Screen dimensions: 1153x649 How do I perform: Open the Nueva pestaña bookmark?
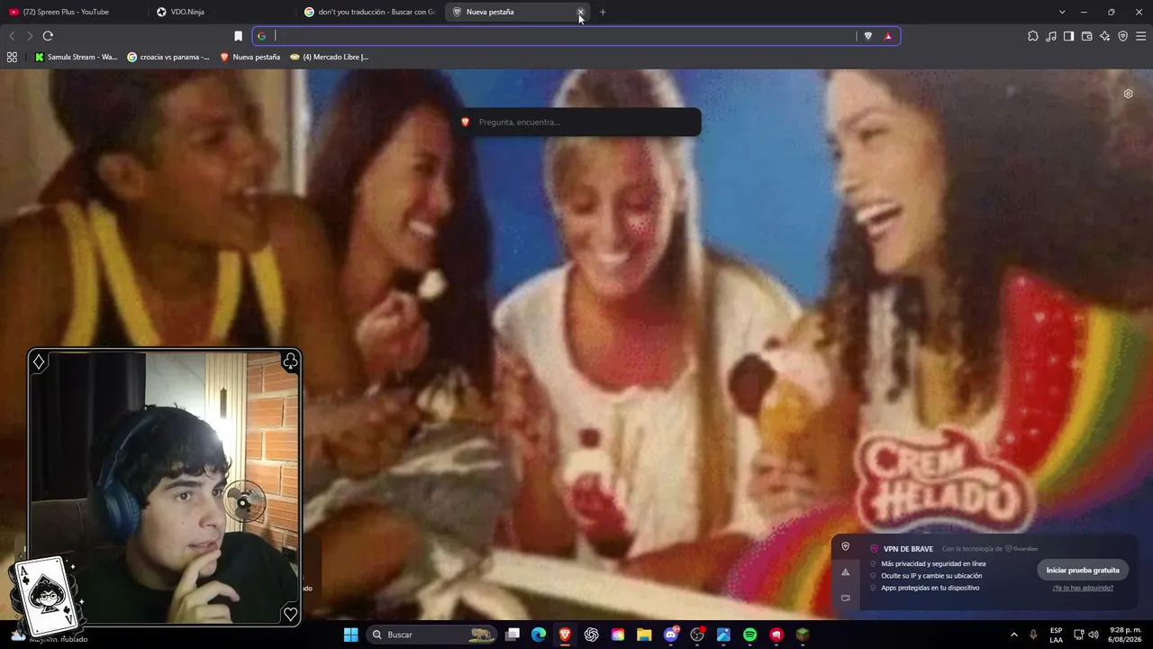pyautogui.click(x=250, y=57)
